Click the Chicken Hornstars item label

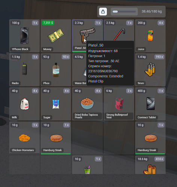(23, 150)
